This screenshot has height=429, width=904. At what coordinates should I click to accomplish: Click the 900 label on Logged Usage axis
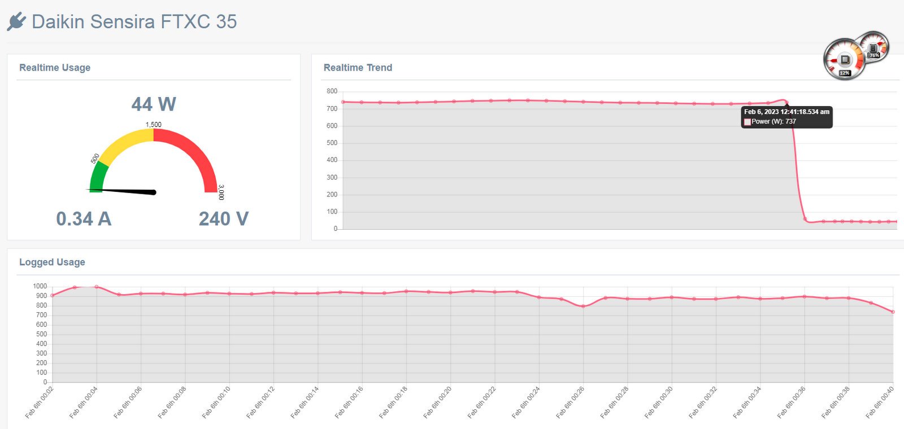[x=42, y=296]
